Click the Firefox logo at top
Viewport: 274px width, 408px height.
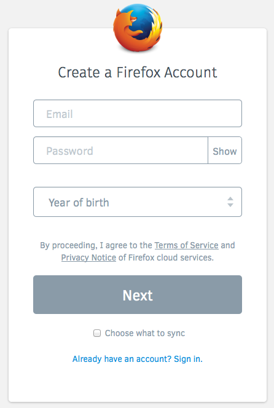point(138,27)
